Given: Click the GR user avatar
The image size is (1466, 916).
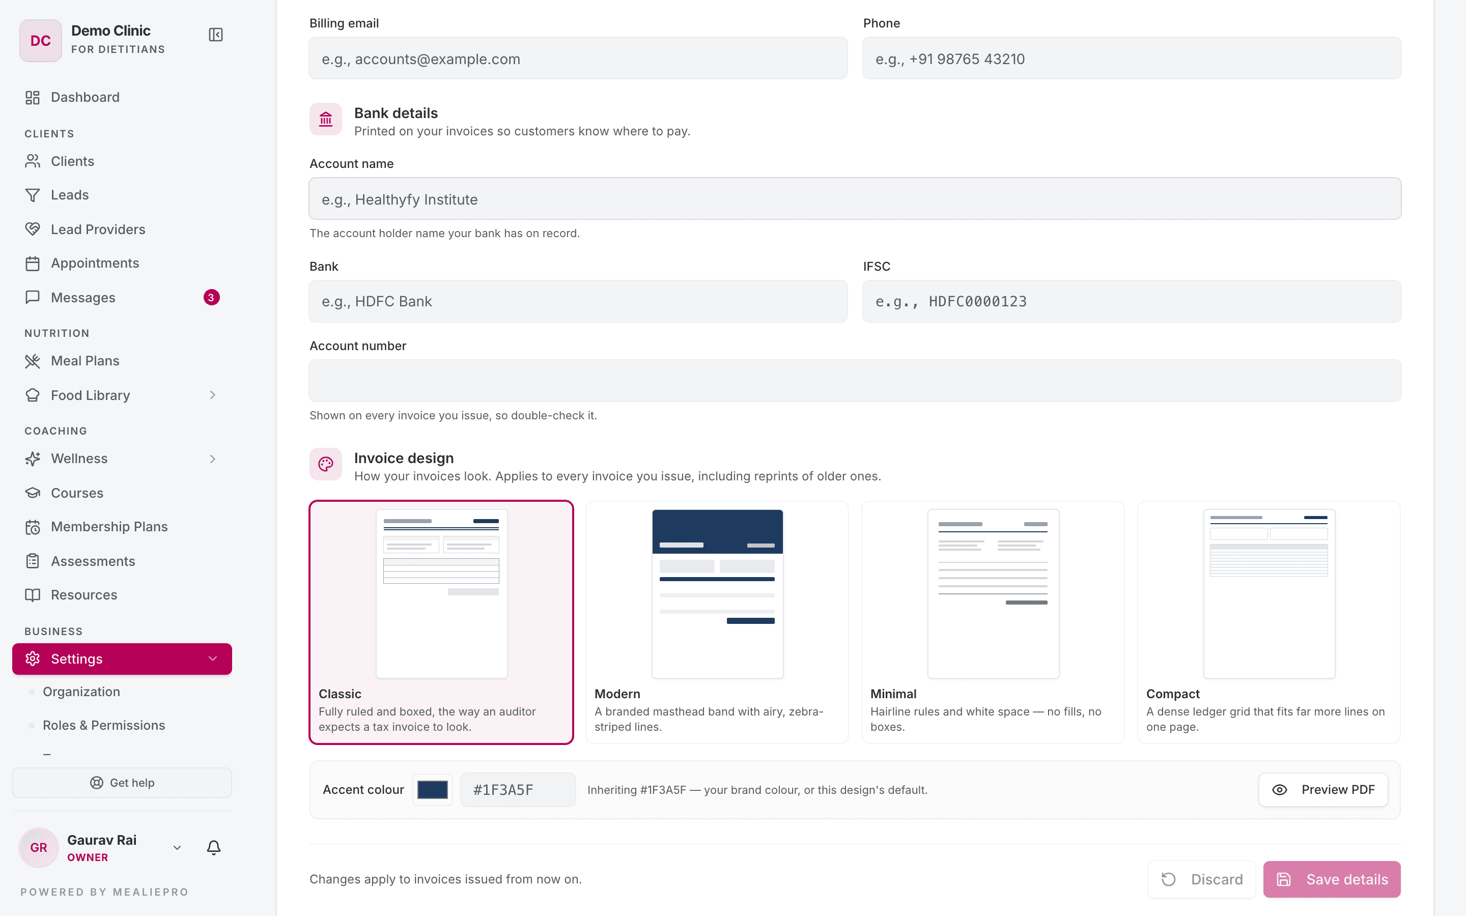Looking at the screenshot, I should [x=39, y=847].
